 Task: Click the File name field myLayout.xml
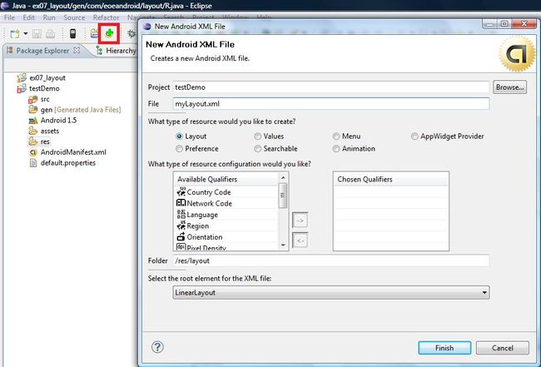click(x=331, y=104)
